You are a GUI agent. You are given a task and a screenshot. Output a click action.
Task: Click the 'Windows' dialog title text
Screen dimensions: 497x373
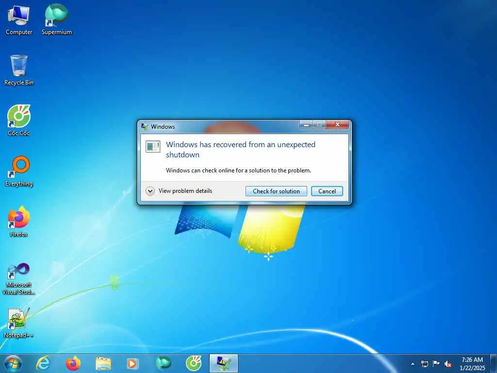(x=163, y=127)
